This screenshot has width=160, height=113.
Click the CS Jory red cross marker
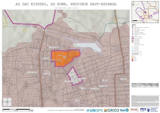coord(81,102)
